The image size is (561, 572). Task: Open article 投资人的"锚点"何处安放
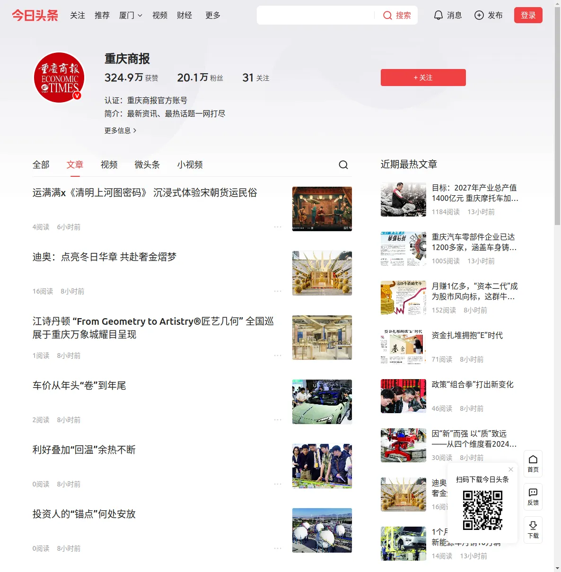(x=84, y=514)
